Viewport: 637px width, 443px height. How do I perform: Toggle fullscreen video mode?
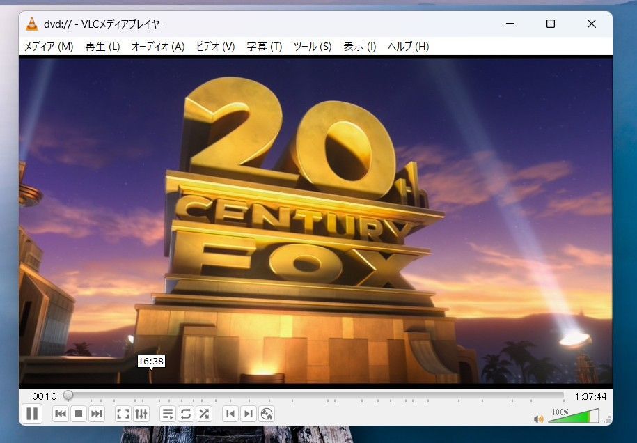tap(123, 414)
